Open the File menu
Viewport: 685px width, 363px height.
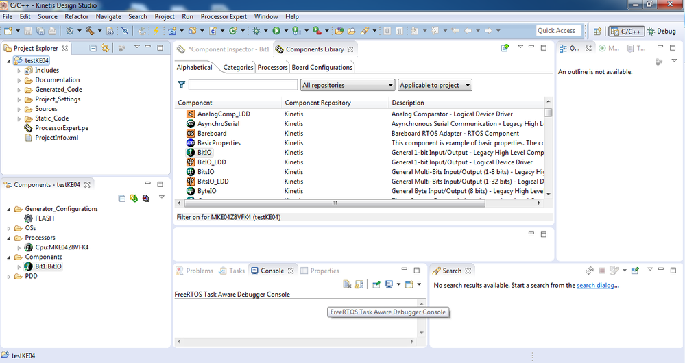point(8,16)
